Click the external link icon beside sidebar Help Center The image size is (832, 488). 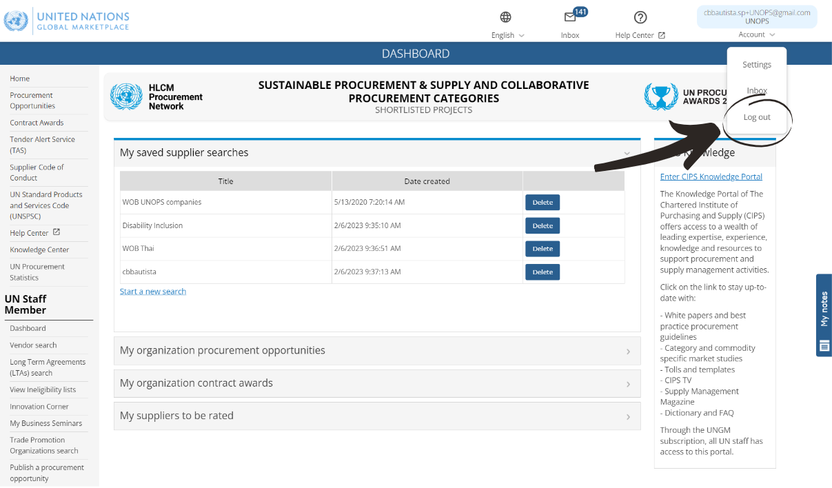[57, 232]
